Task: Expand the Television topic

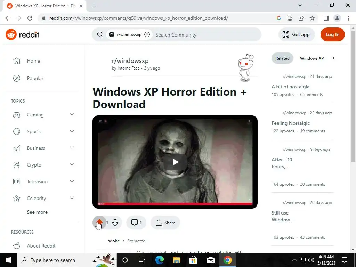Action: pyautogui.click(x=72, y=181)
